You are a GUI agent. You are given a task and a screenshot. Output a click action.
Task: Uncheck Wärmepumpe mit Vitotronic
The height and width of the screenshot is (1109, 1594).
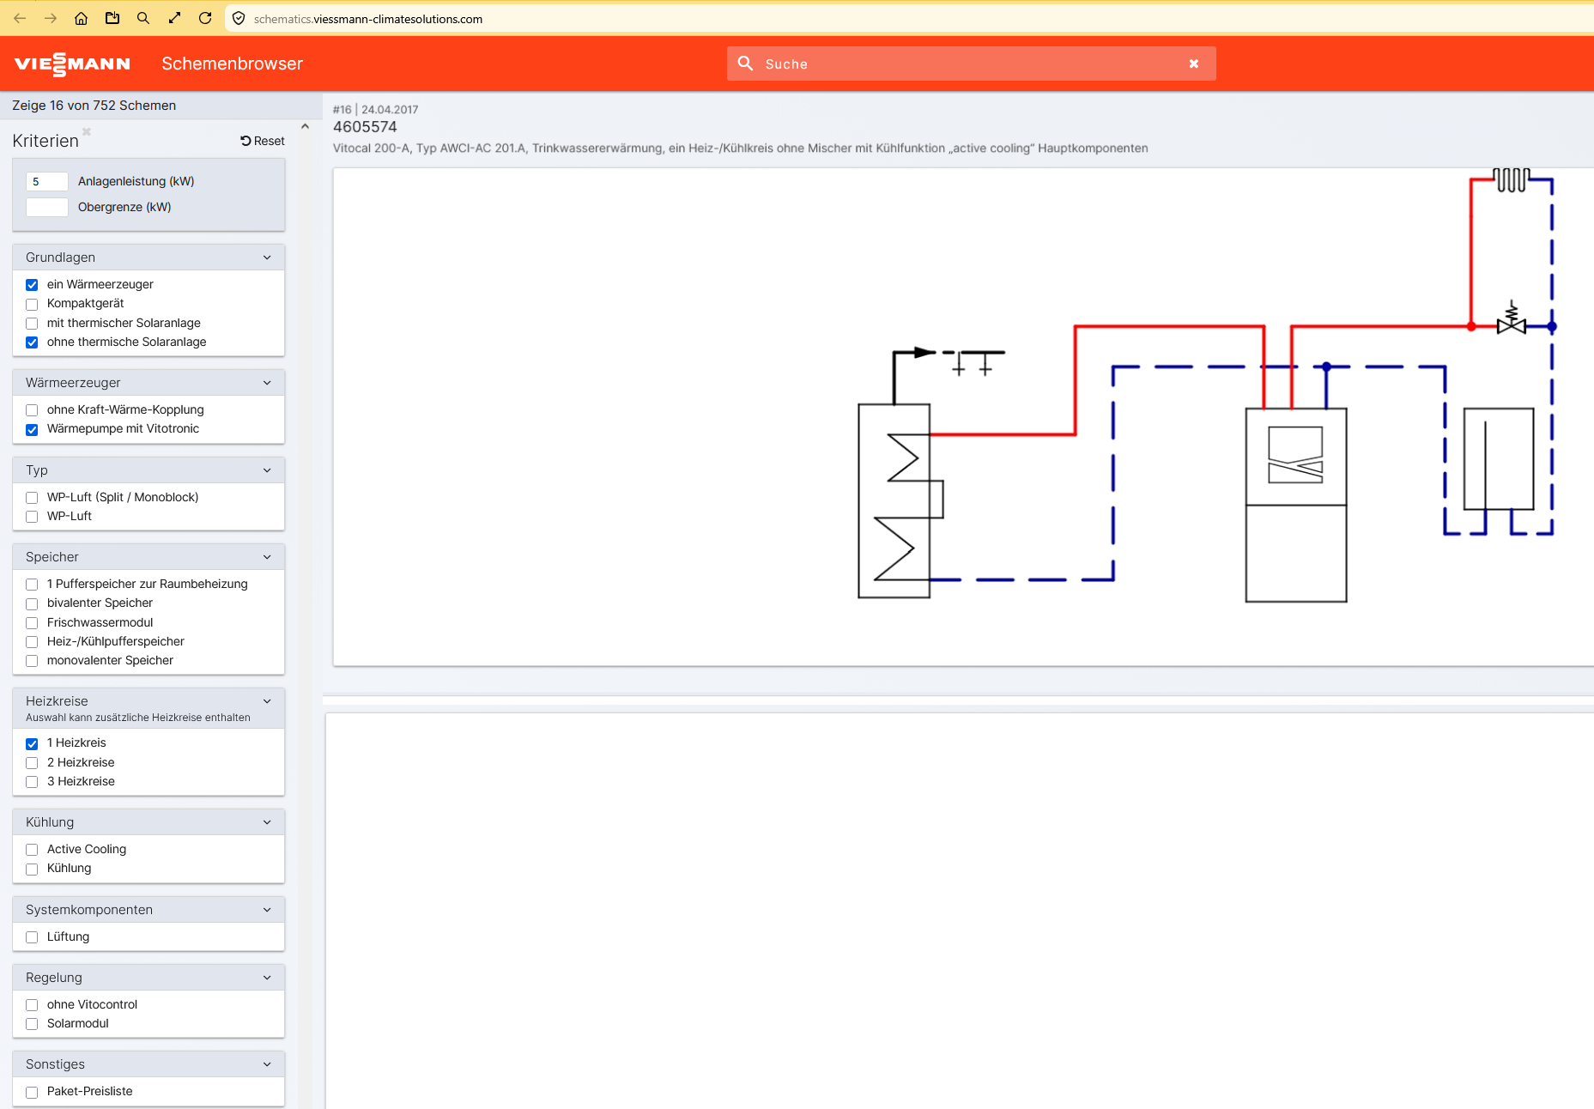tap(32, 429)
